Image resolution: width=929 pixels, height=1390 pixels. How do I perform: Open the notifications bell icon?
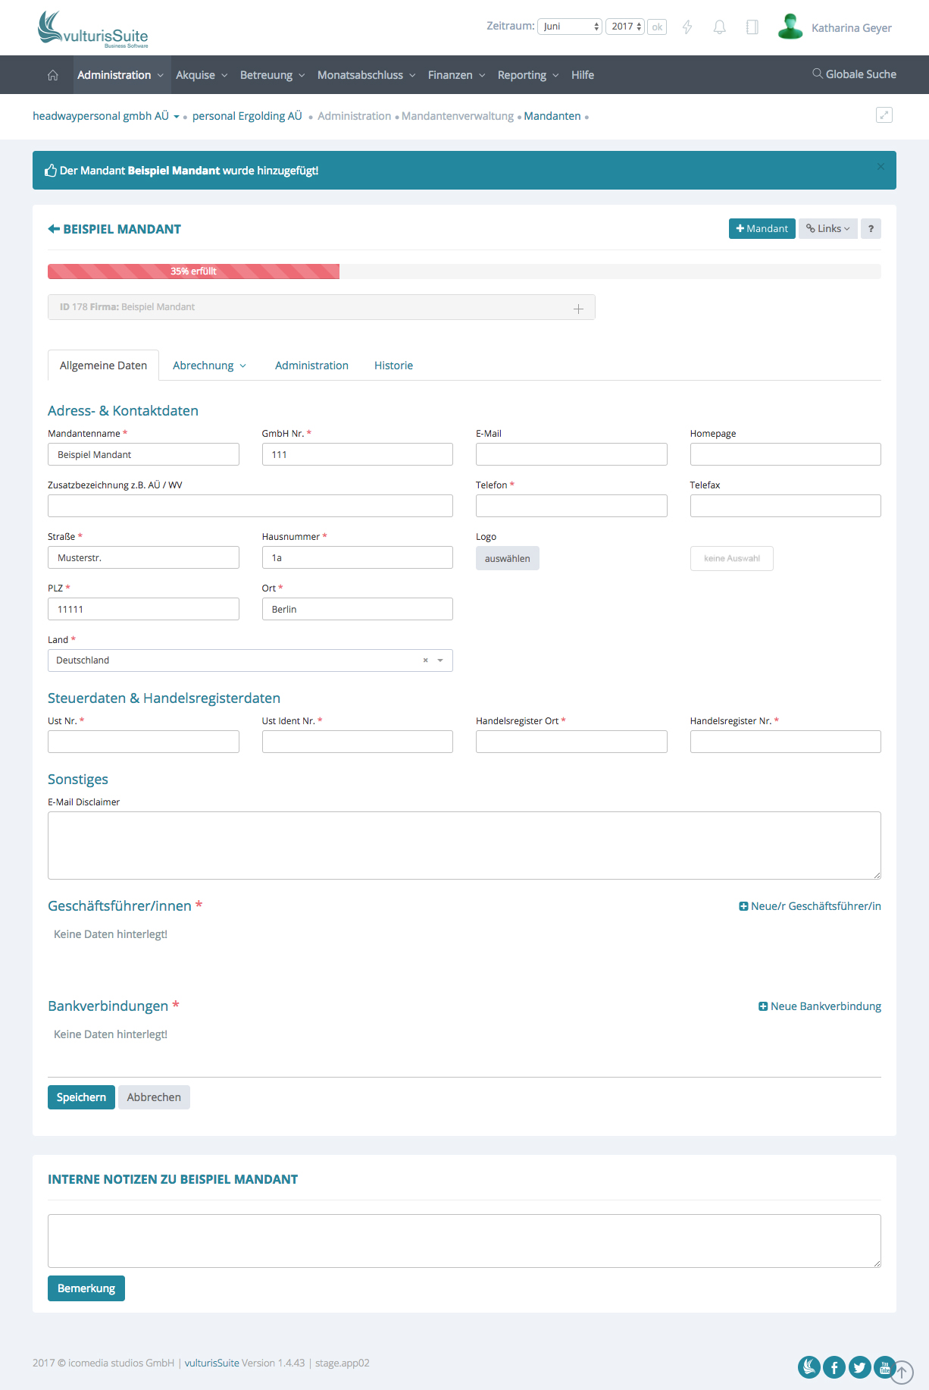(x=719, y=27)
